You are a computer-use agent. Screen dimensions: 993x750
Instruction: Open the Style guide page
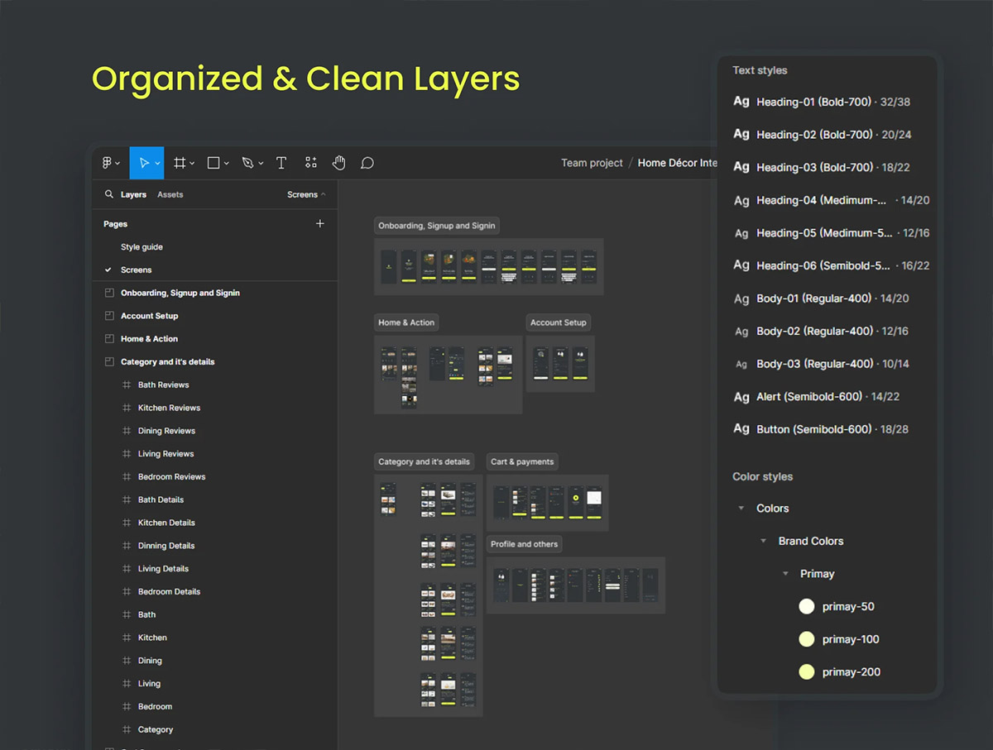[x=142, y=247]
